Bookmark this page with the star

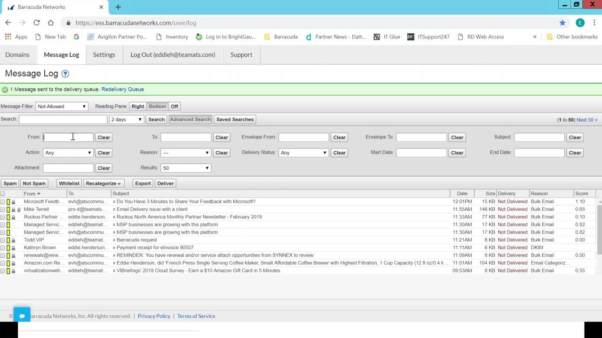562,23
